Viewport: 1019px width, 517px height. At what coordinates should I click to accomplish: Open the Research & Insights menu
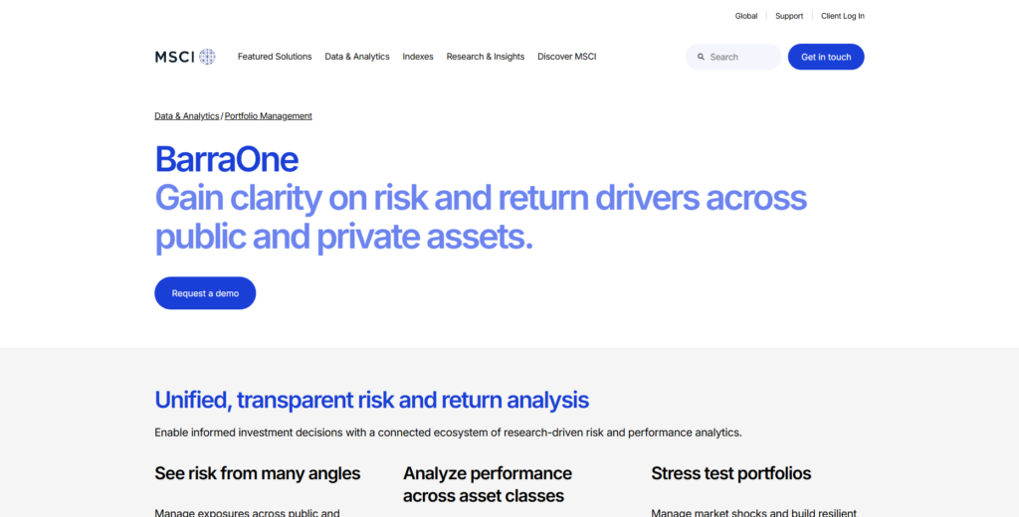pos(486,57)
